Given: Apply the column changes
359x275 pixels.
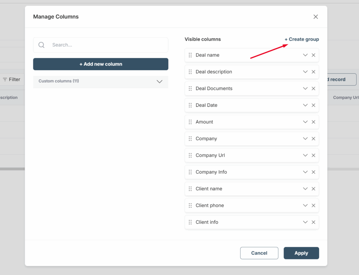Looking at the screenshot, I should pos(301,253).
